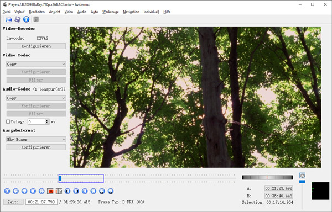Viewport: 332px width, 212px height.
Task: Open the Auto menu
Action: tap(95, 12)
